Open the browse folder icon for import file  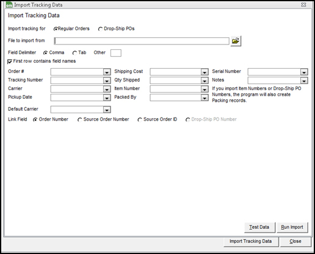(x=236, y=41)
